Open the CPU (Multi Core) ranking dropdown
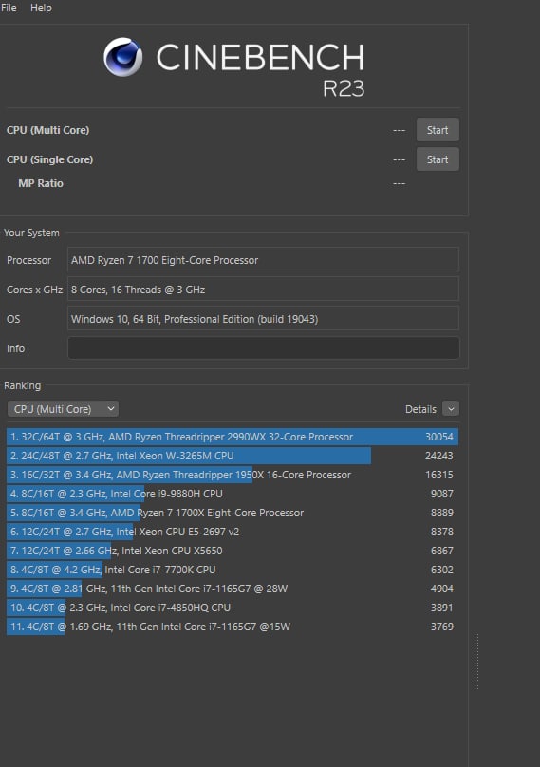Image resolution: width=540 pixels, height=767 pixels. 63,409
